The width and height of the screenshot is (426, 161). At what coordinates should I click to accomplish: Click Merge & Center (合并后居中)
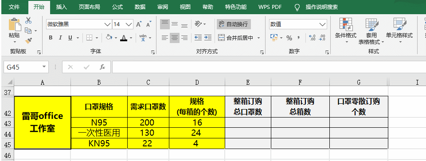pyautogui.click(x=236, y=38)
